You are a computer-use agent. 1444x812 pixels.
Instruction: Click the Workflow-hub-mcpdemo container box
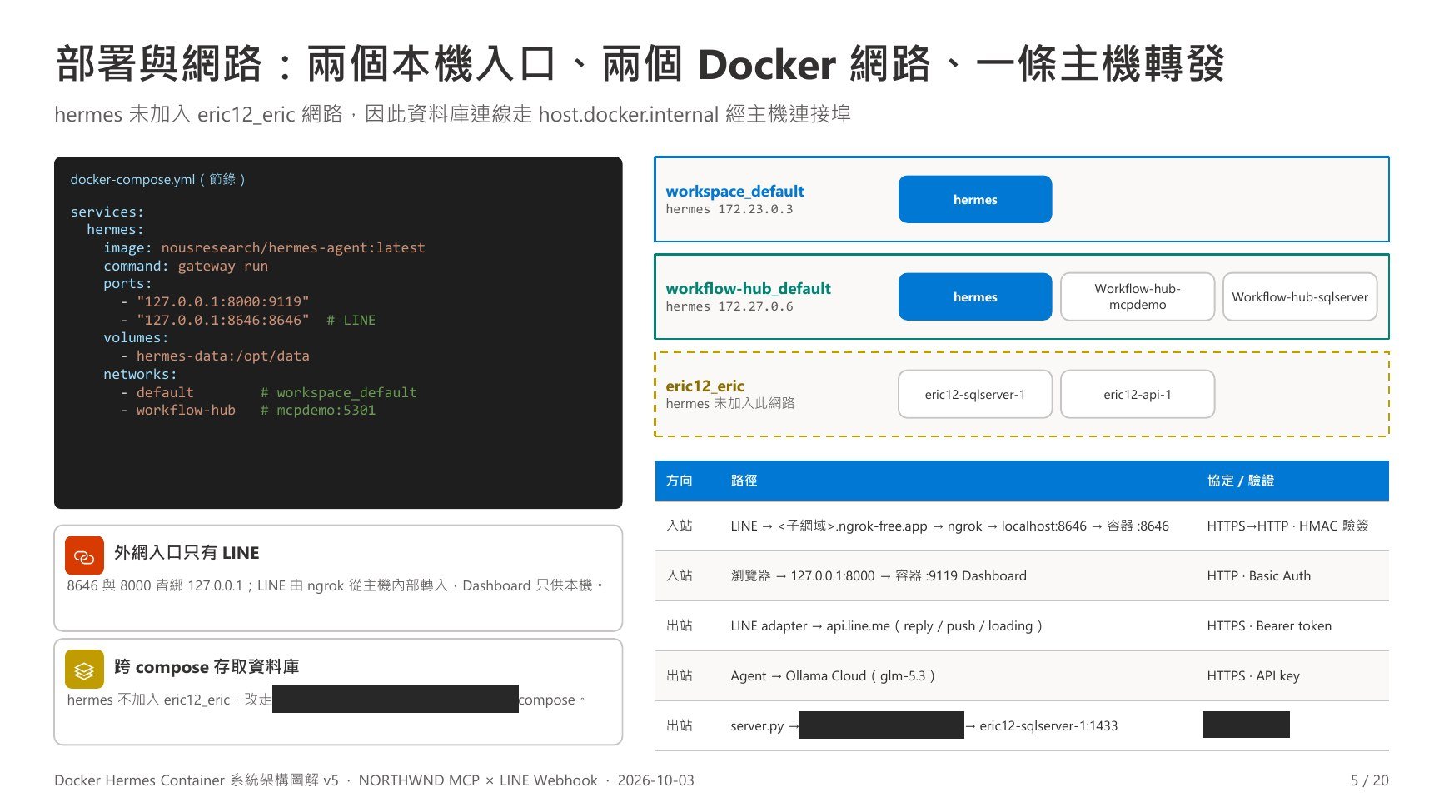(x=1138, y=296)
